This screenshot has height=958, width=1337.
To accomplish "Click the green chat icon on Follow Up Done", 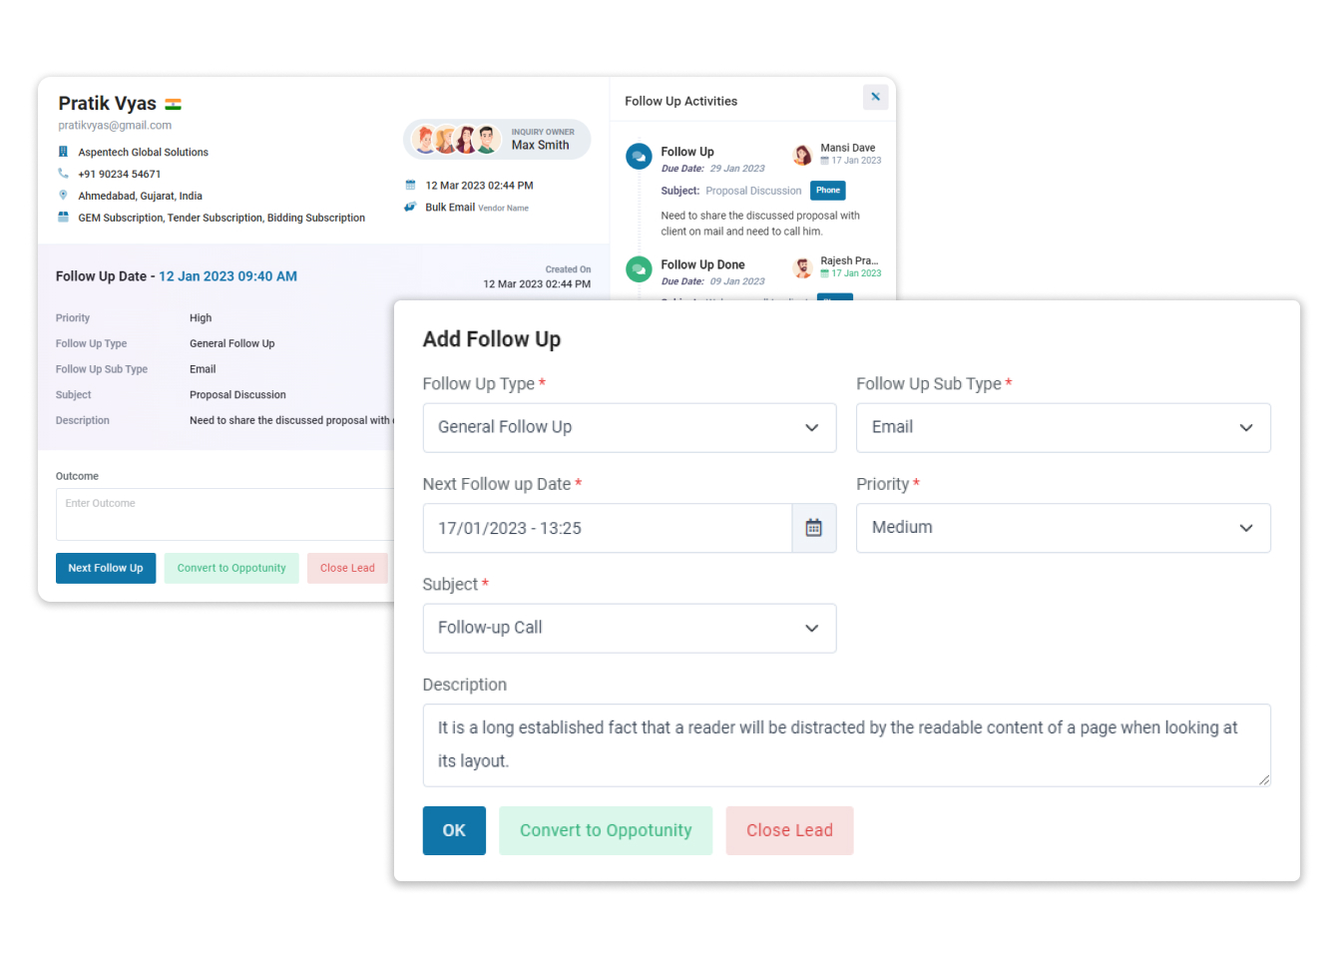I will click(x=639, y=268).
